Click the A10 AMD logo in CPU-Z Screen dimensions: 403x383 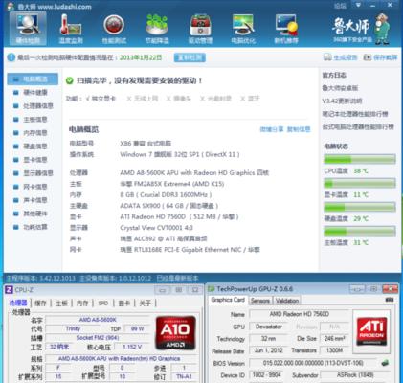point(175,333)
